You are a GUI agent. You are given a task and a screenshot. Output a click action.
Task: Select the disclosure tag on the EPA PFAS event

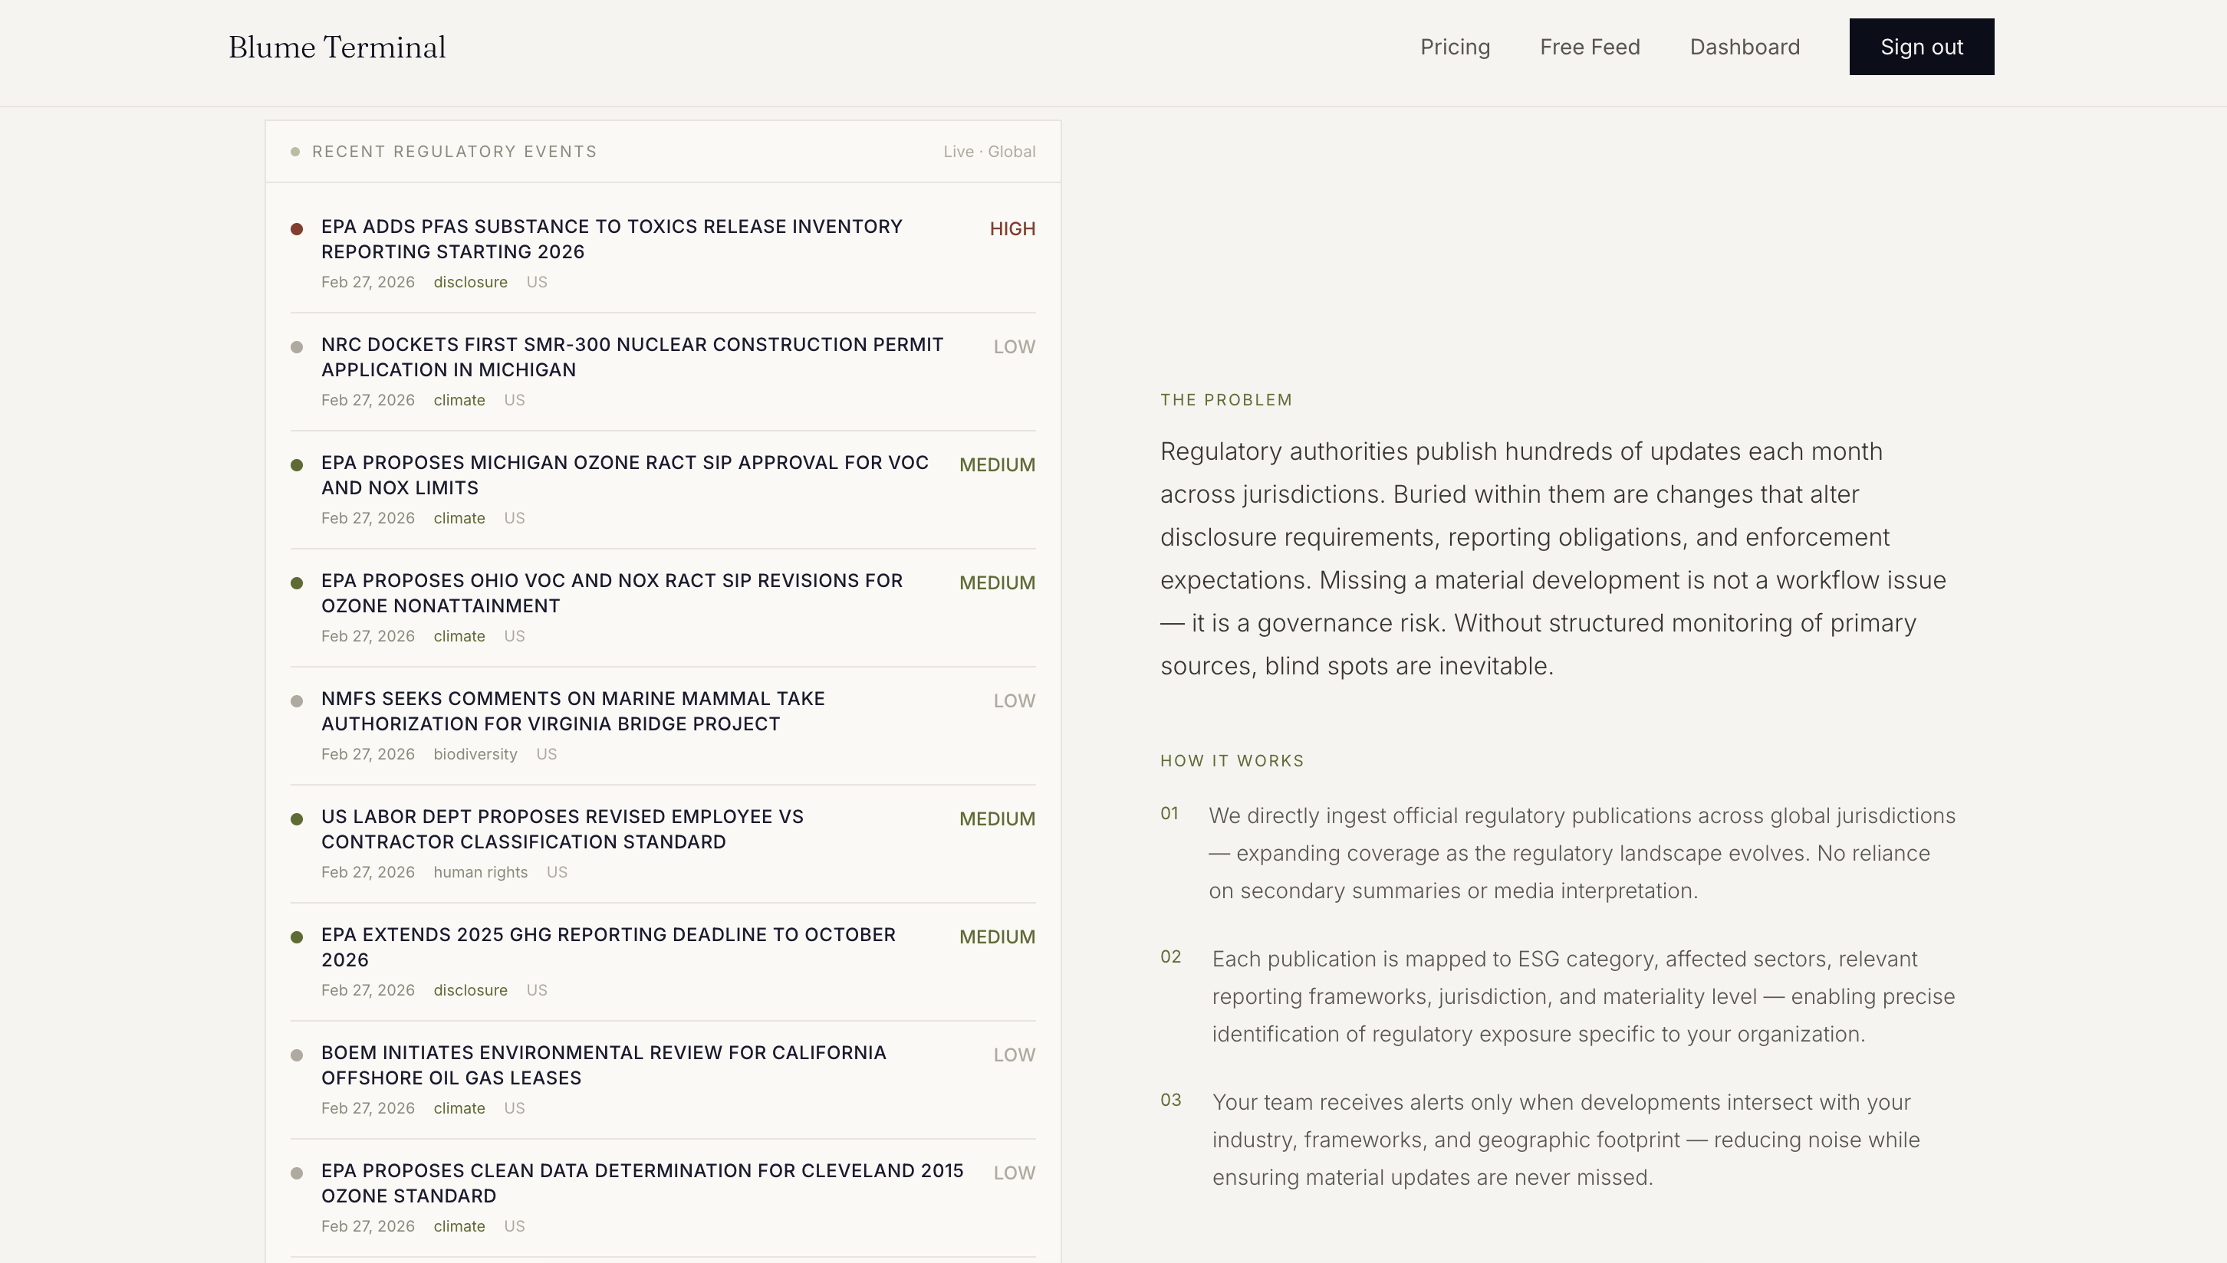click(470, 282)
